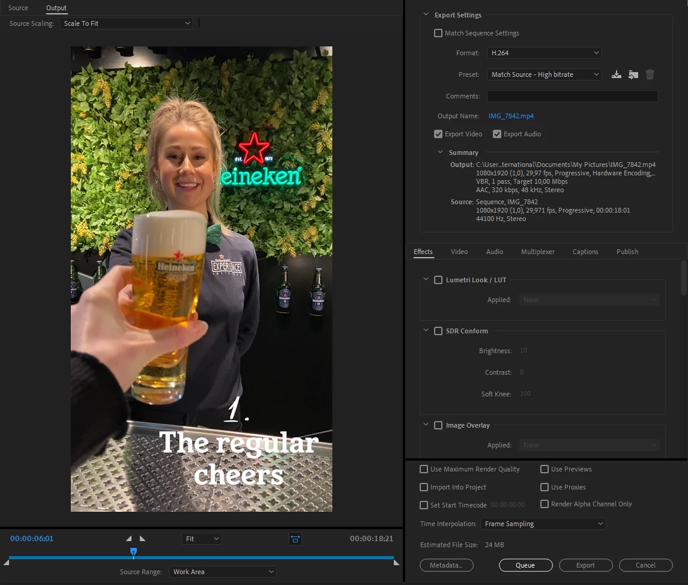This screenshot has height=585, width=688.
Task: Open the Preset Match Source dropdown
Action: 544,74
